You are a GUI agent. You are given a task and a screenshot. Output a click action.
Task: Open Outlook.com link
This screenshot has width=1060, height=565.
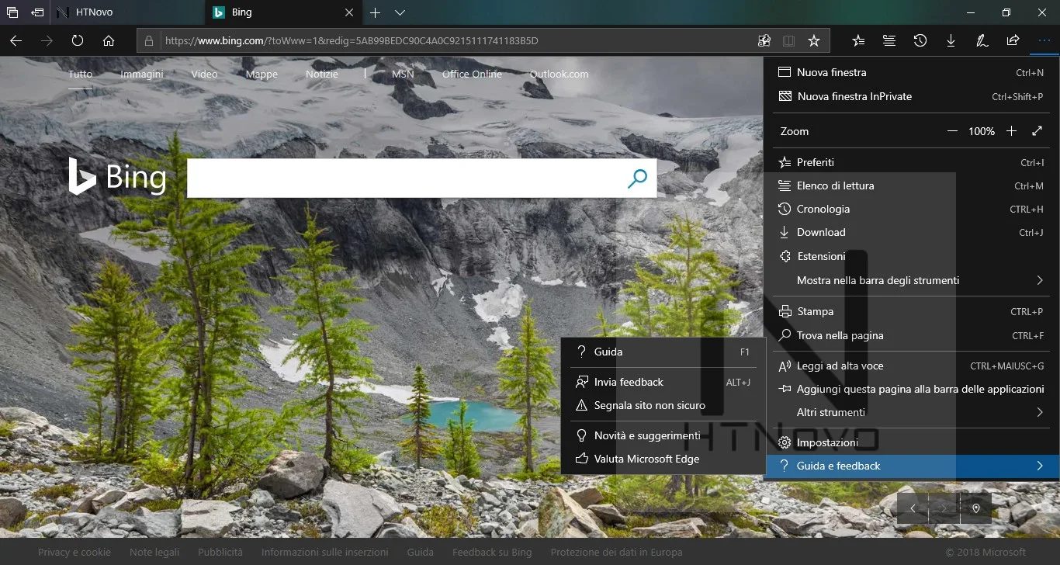pyautogui.click(x=559, y=74)
